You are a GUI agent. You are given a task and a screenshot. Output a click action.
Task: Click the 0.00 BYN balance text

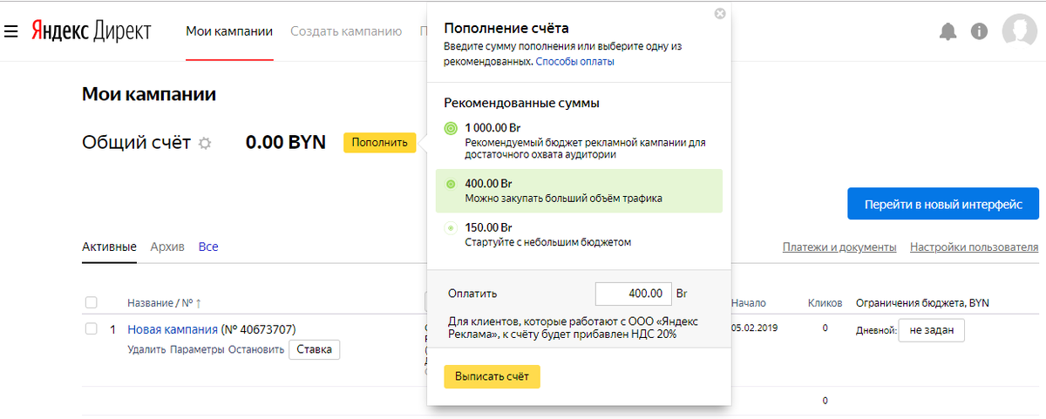pos(286,143)
